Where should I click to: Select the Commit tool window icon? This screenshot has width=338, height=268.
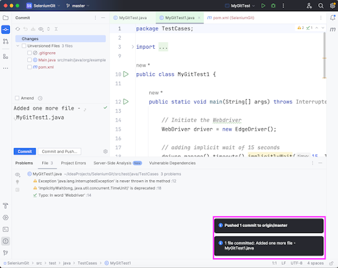6,29
